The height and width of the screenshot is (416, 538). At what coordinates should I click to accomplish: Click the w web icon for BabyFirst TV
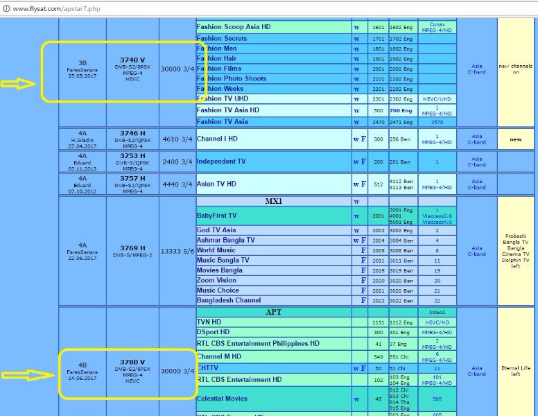coord(356,216)
